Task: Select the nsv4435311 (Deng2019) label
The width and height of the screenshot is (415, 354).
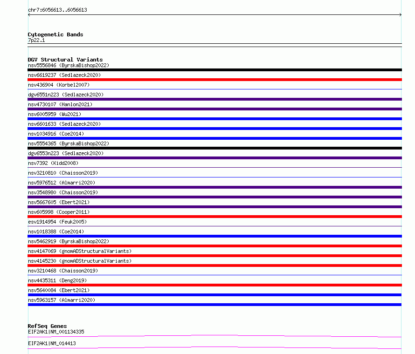Action: 57,280
